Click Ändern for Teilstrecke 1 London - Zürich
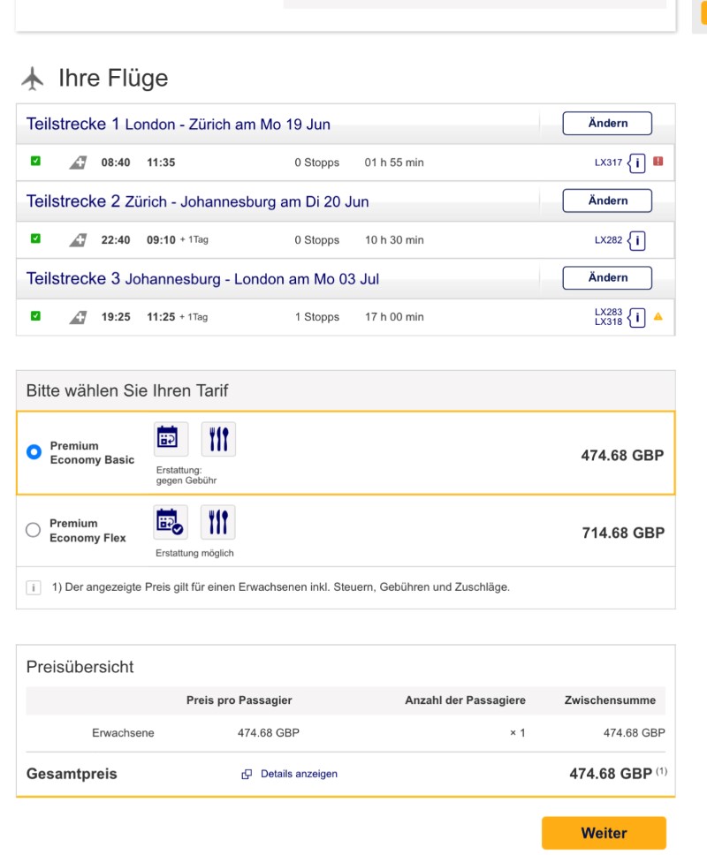This screenshot has width=707, height=855. [x=607, y=124]
